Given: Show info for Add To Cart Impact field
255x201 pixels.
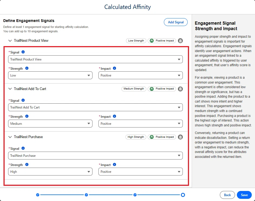Looking at the screenshot, I should 114,116.
